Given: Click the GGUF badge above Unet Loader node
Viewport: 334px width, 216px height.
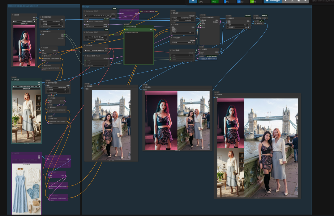Looking at the screenshot, I should [x=114, y=9].
